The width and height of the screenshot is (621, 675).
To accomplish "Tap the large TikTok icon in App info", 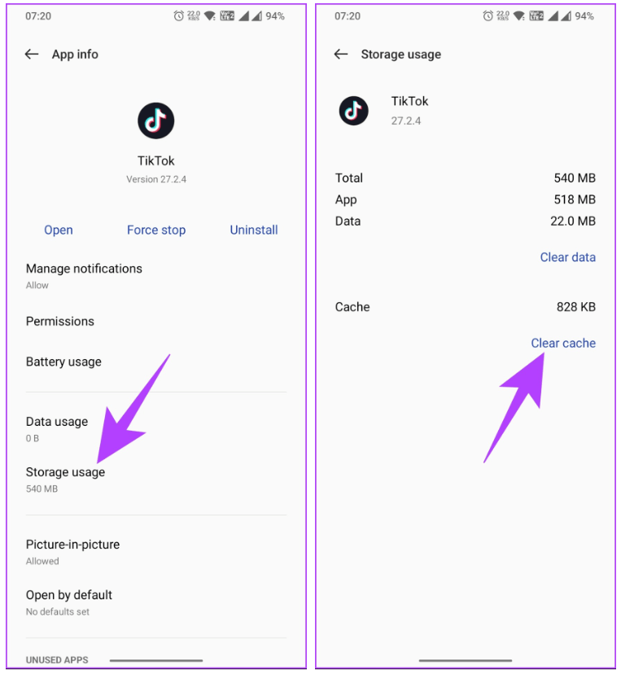I will (156, 121).
